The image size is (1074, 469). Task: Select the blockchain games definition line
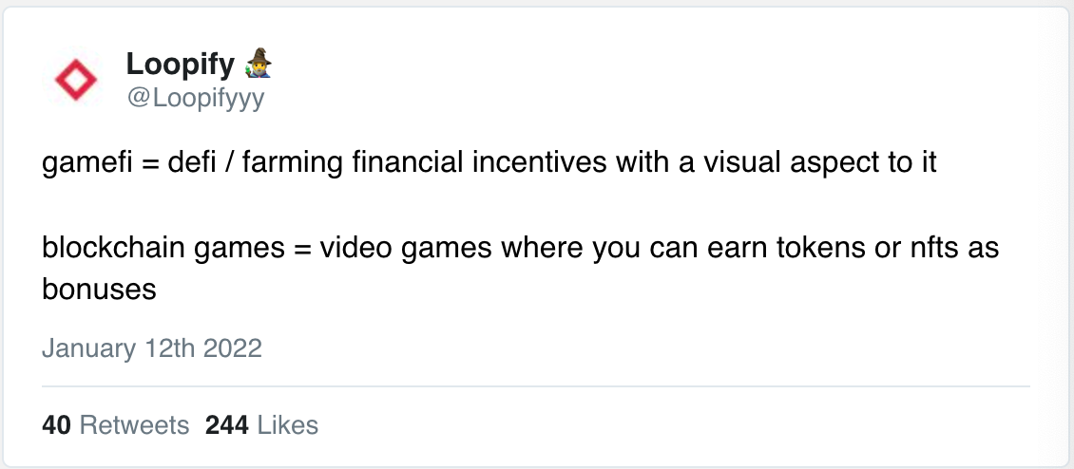tap(521, 269)
